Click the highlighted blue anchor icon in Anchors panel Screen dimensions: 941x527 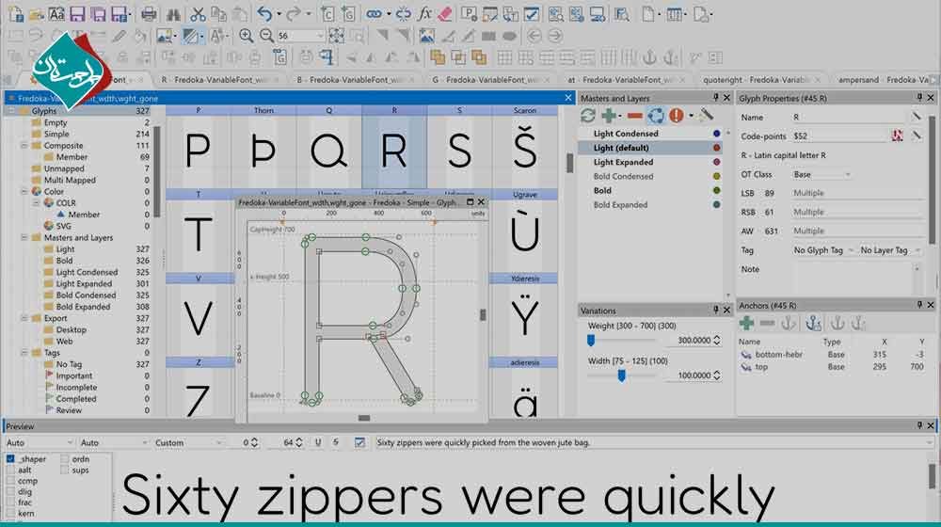pyautogui.click(x=813, y=323)
